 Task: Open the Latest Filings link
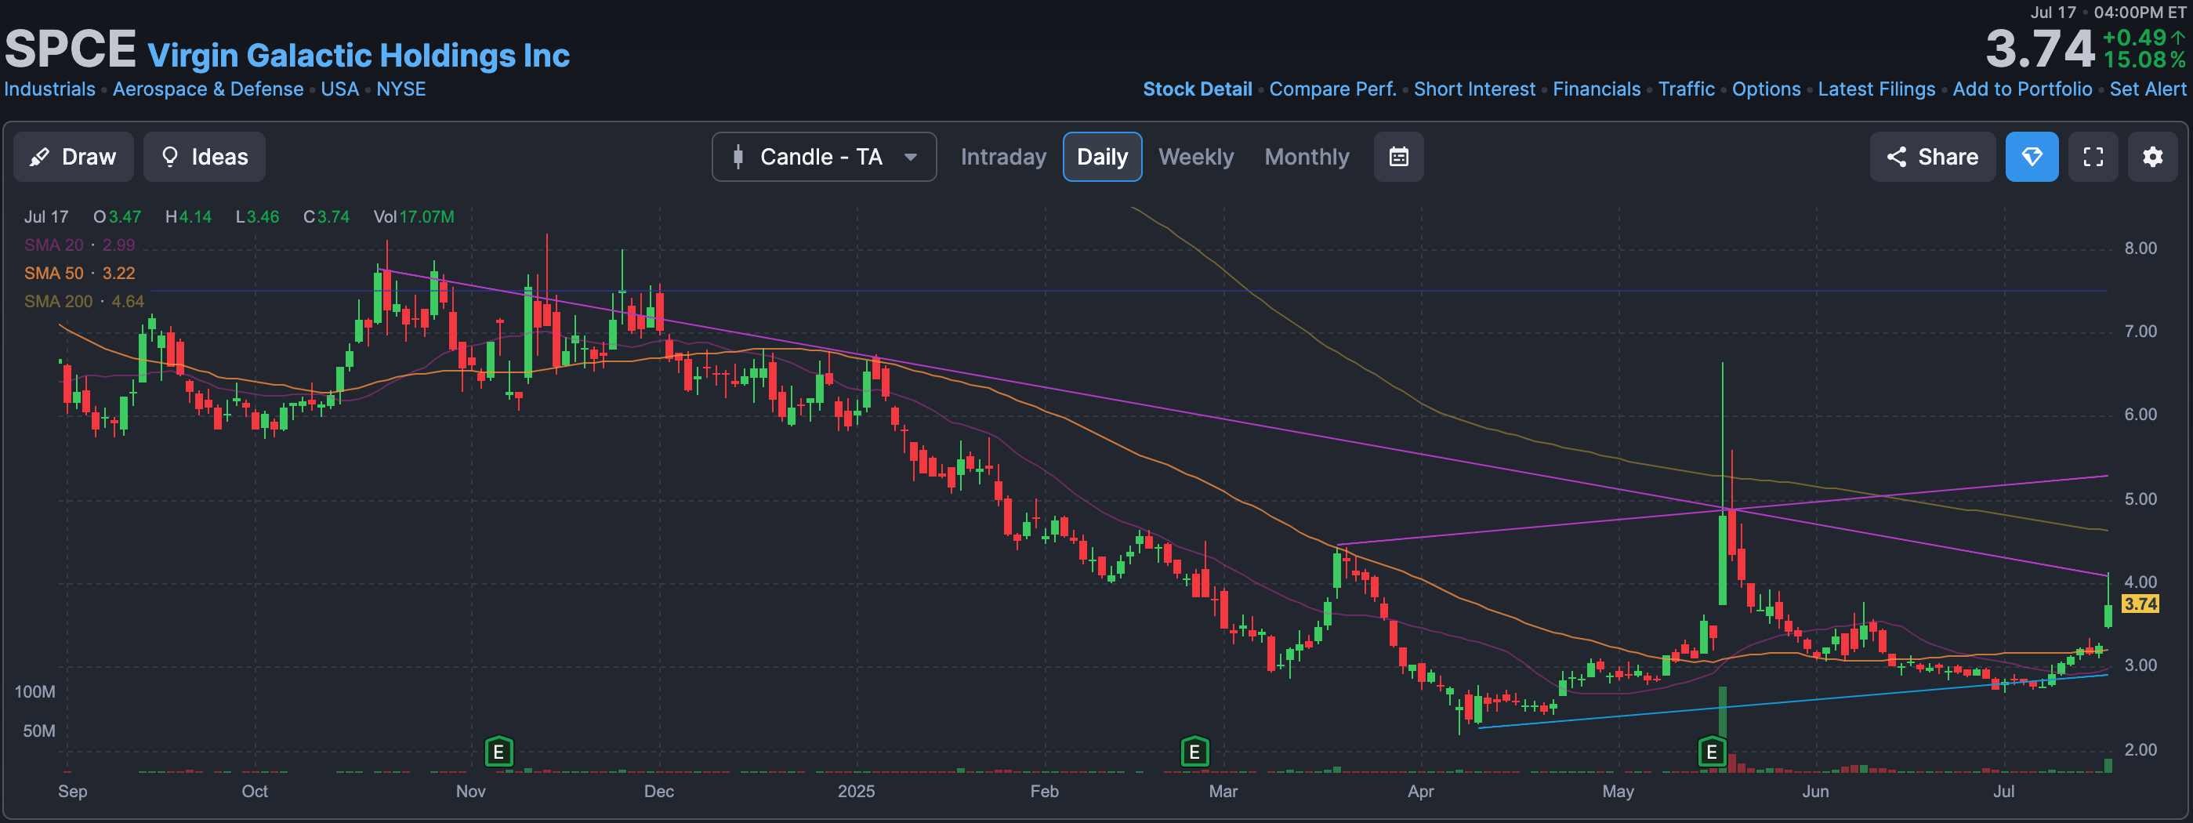pos(1876,89)
